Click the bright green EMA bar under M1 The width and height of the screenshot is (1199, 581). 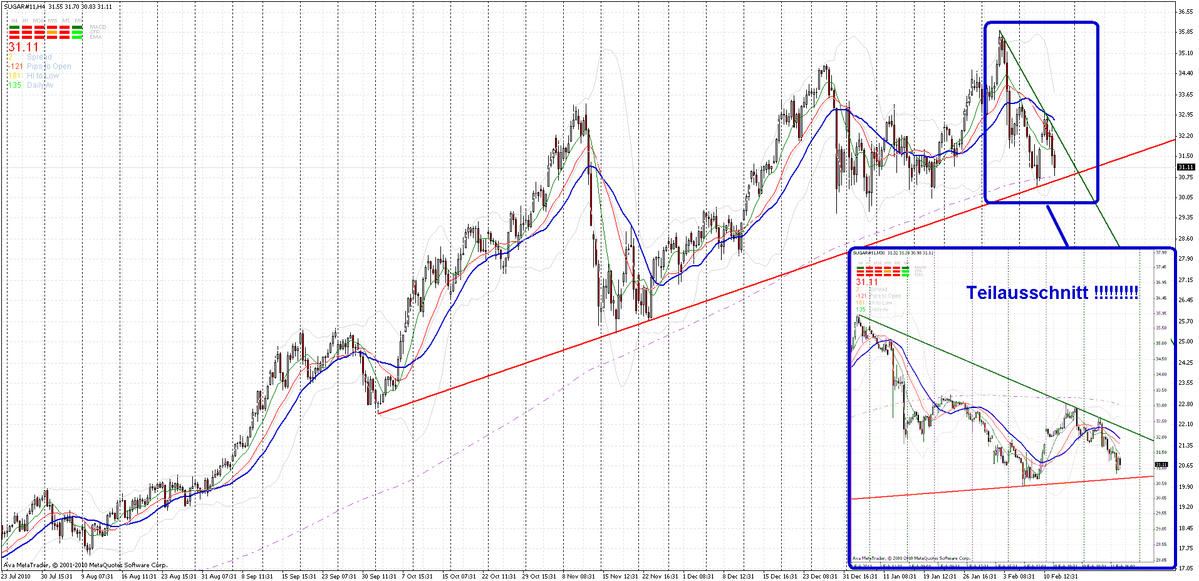pyautogui.click(x=77, y=38)
